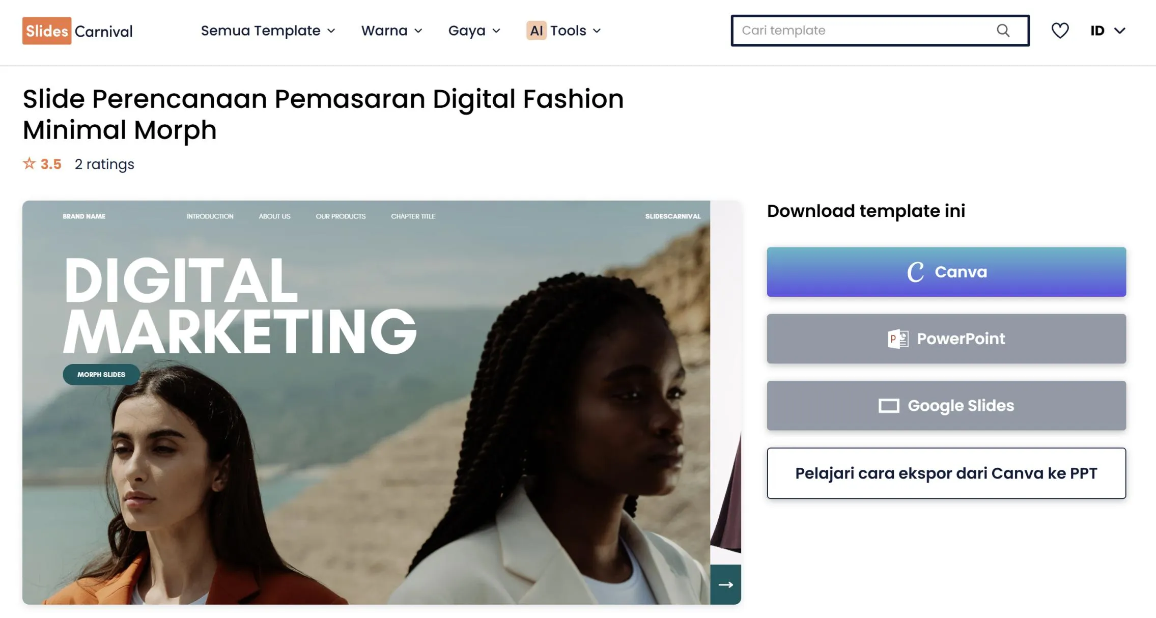The width and height of the screenshot is (1156, 618).
Task: Expand the Gaya dropdown menu
Action: (474, 31)
